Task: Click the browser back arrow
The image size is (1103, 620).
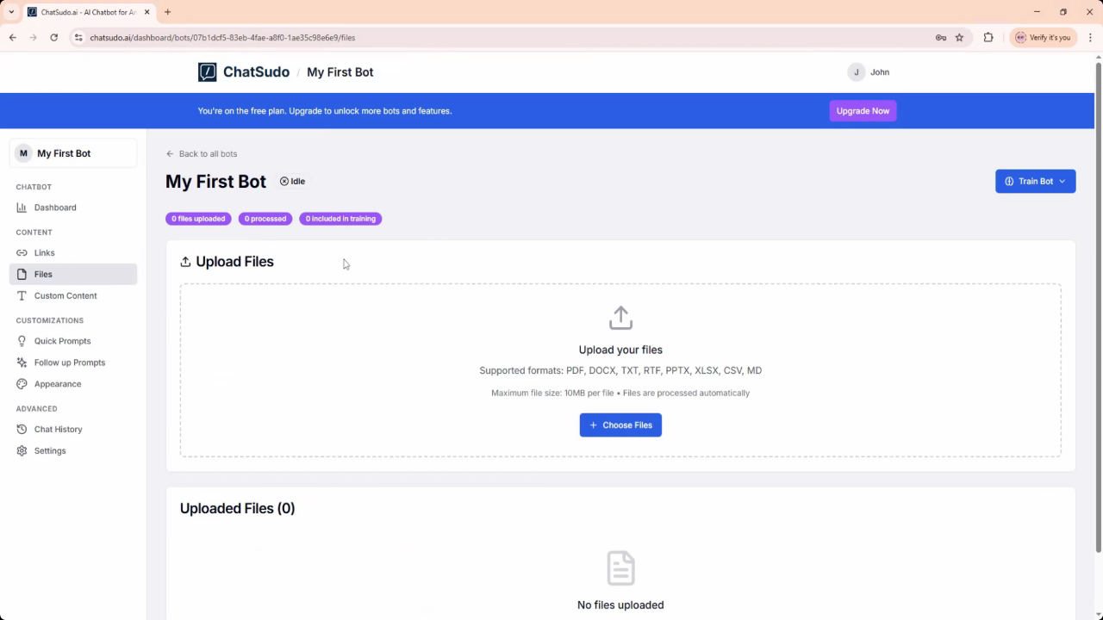Action: click(x=12, y=38)
